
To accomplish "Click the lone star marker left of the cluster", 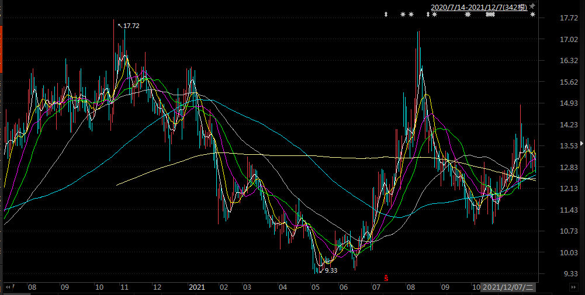I will [x=468, y=14].
